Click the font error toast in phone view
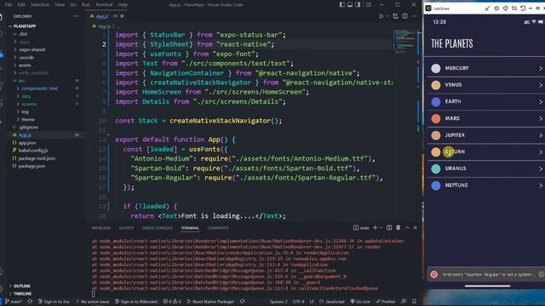545x306 pixels. 486,275
